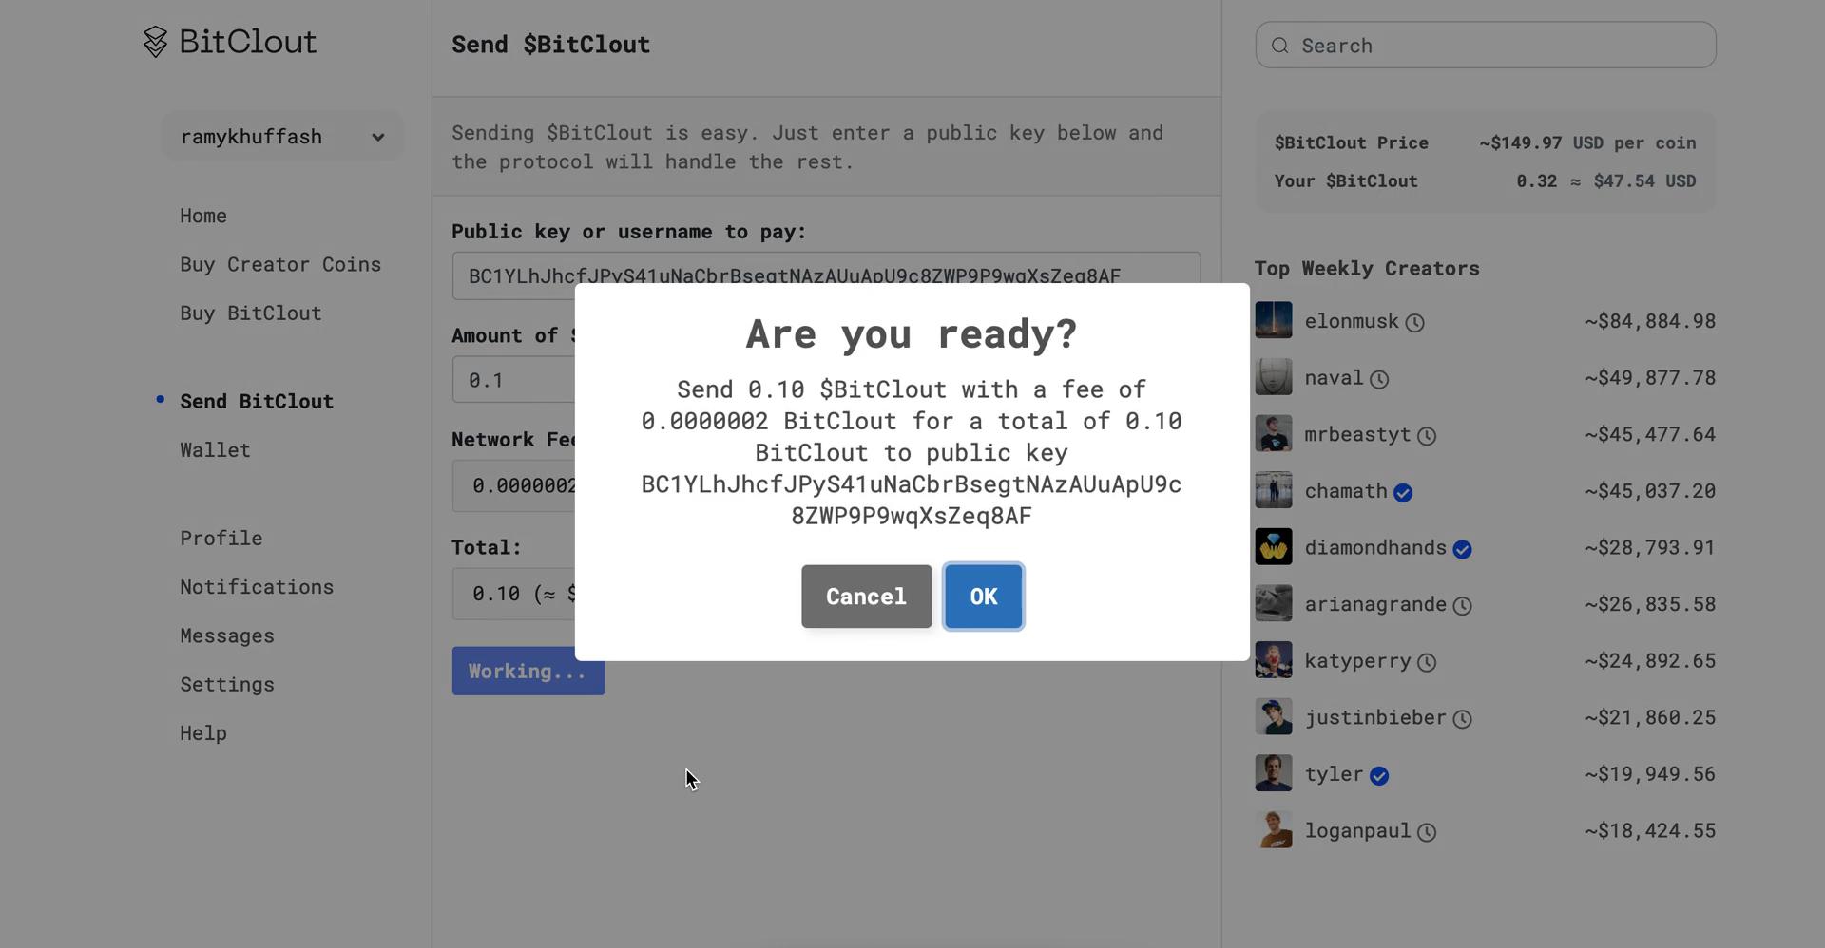Click chamath creator name
Viewport: 1825px width, 948px height.
pyautogui.click(x=1346, y=490)
